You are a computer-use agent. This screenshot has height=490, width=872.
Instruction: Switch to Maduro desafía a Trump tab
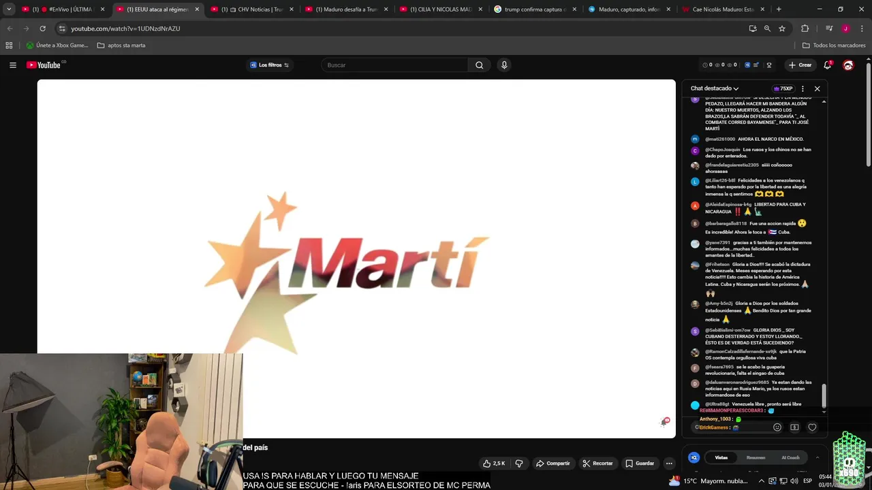pyautogui.click(x=347, y=10)
